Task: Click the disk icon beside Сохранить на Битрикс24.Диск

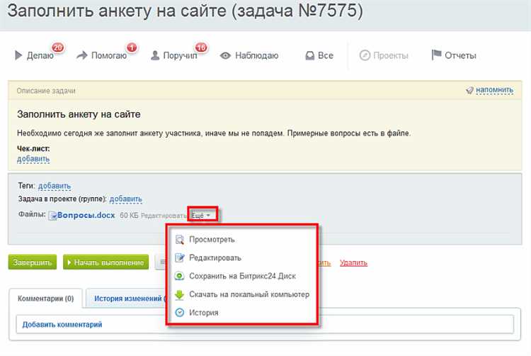Action: [180, 276]
